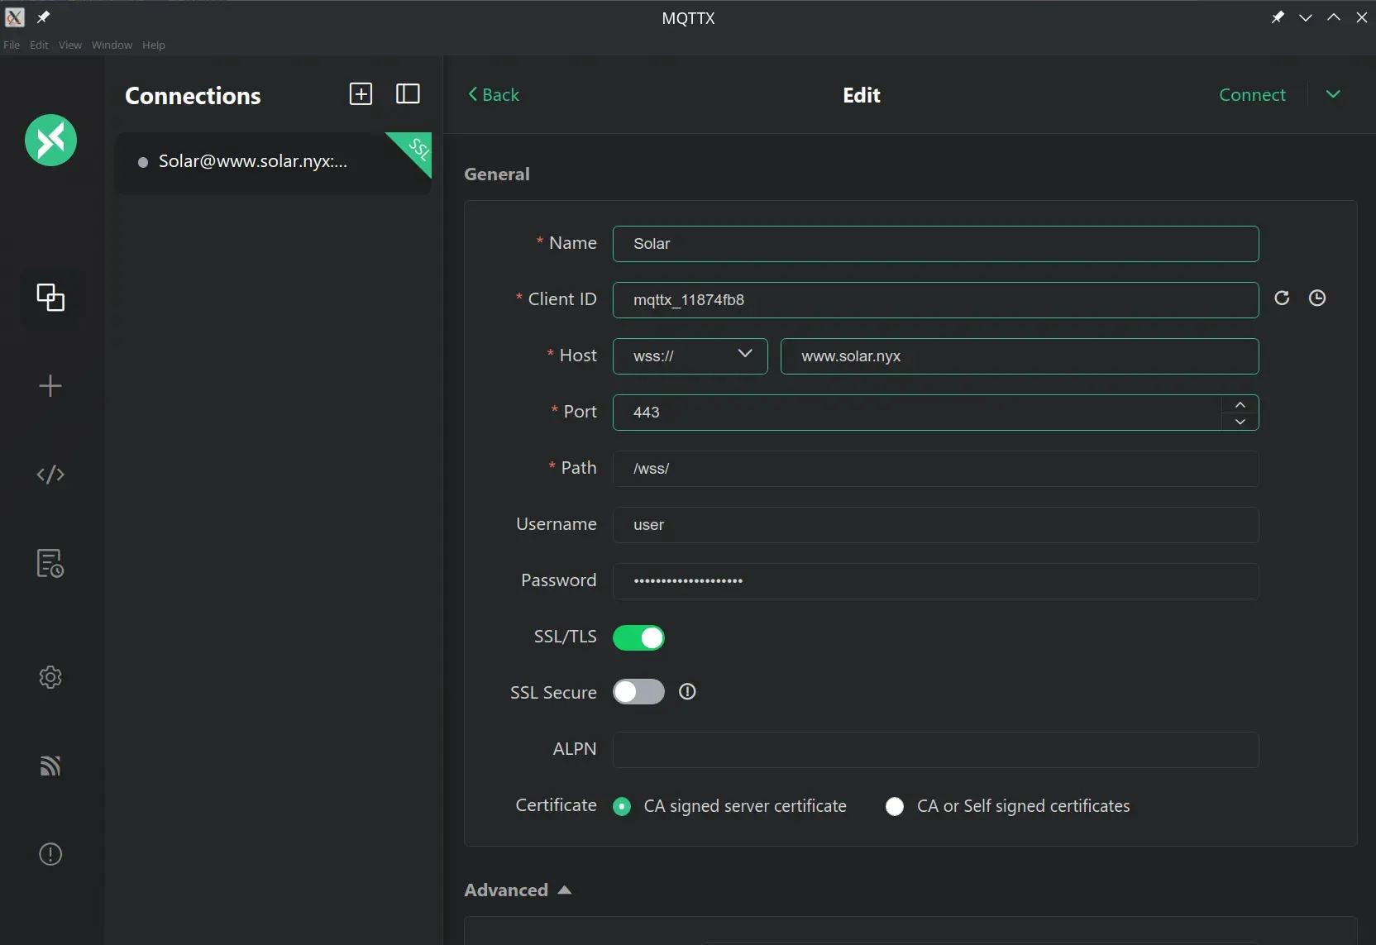
Task: Maximize window with title bar up chevron
Action: 1334,17
